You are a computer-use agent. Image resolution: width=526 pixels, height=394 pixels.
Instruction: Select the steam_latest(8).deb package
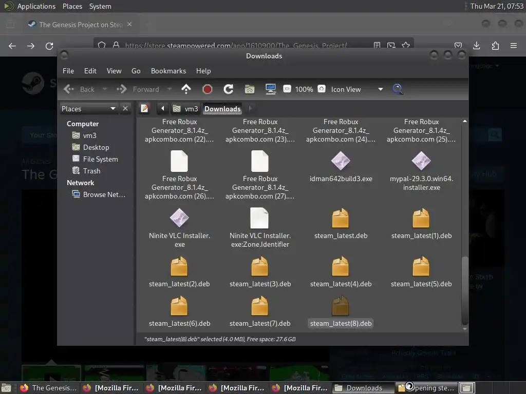point(341,306)
